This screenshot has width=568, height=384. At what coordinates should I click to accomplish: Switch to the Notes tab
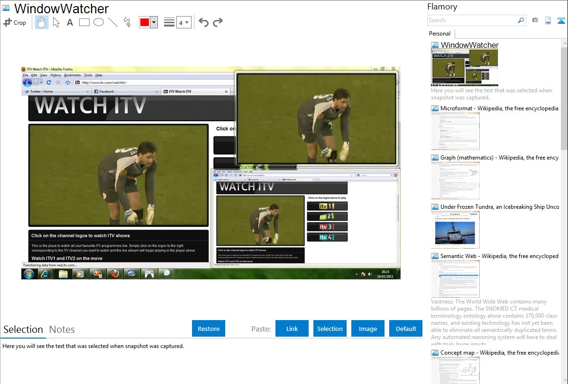[62, 330]
